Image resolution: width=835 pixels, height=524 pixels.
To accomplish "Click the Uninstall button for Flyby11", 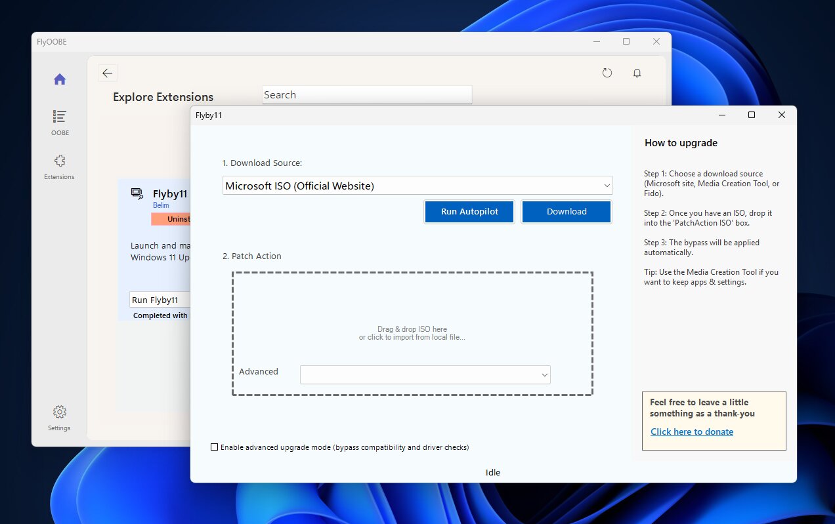I will (x=171, y=219).
